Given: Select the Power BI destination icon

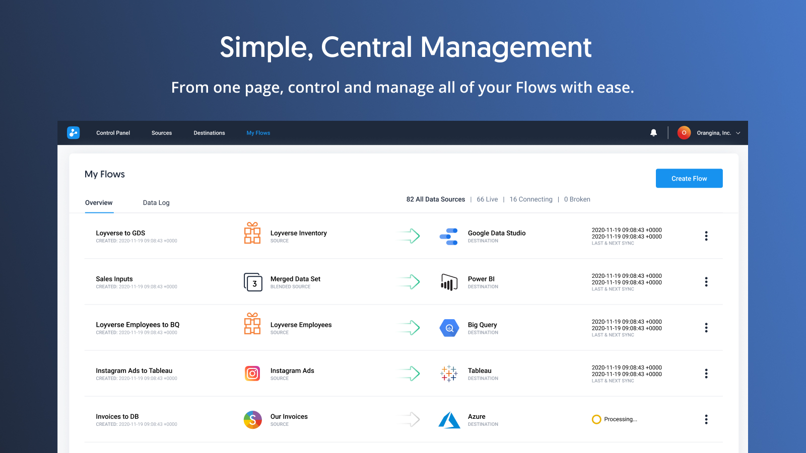Looking at the screenshot, I should [x=449, y=282].
